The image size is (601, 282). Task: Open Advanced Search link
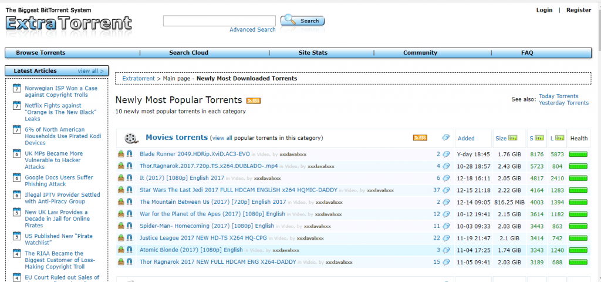pyautogui.click(x=252, y=29)
